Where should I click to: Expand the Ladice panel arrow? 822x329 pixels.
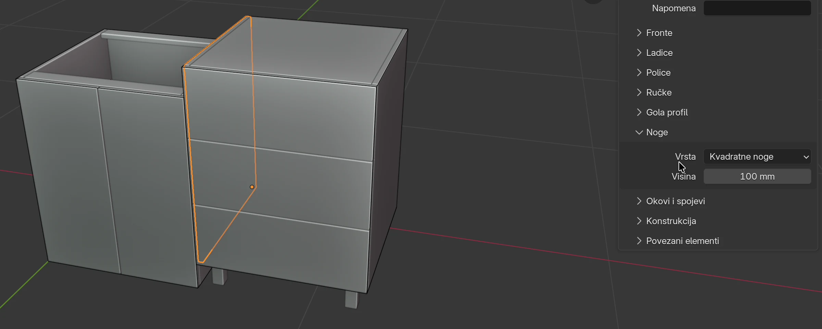click(639, 53)
